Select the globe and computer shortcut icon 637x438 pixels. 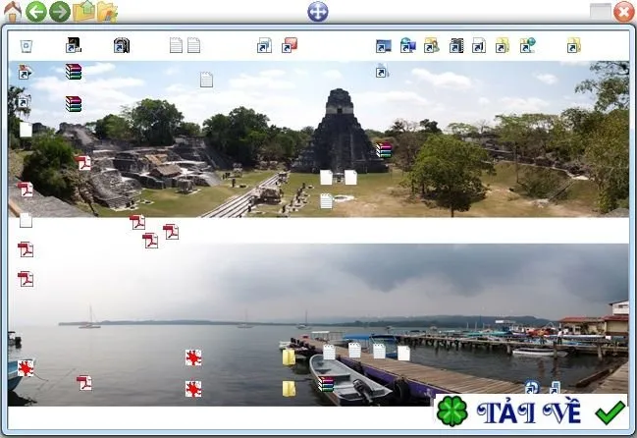pyautogui.click(x=408, y=45)
